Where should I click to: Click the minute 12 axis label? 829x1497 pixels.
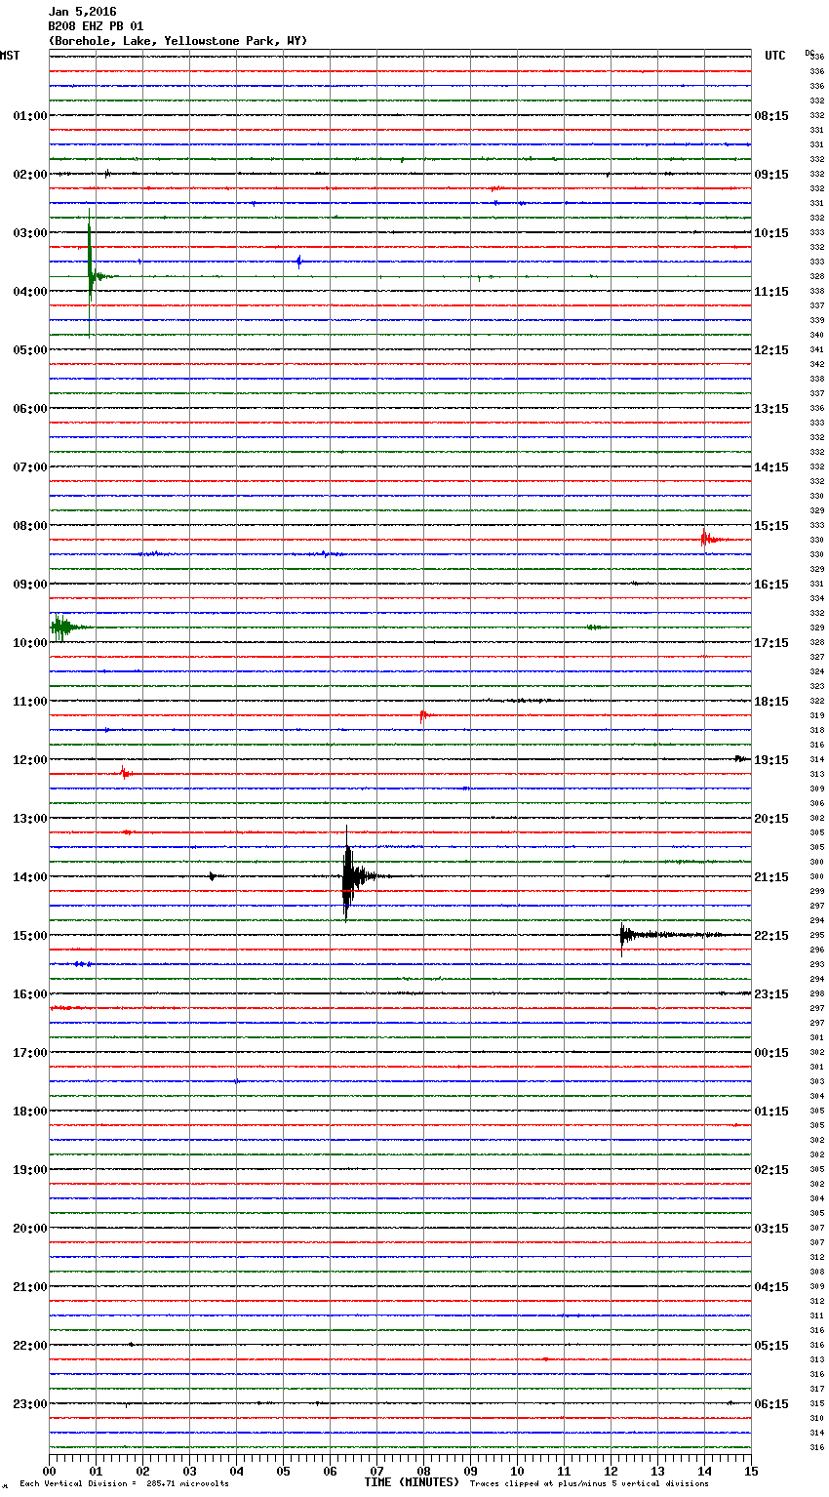click(x=612, y=1471)
